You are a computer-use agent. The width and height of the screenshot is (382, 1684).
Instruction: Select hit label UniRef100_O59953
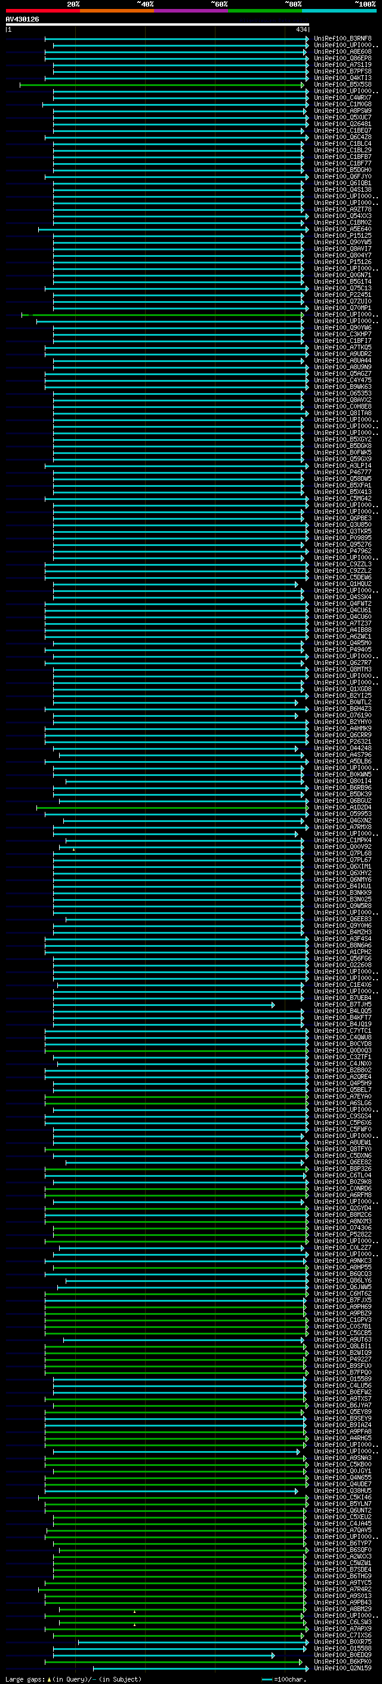coord(343,814)
